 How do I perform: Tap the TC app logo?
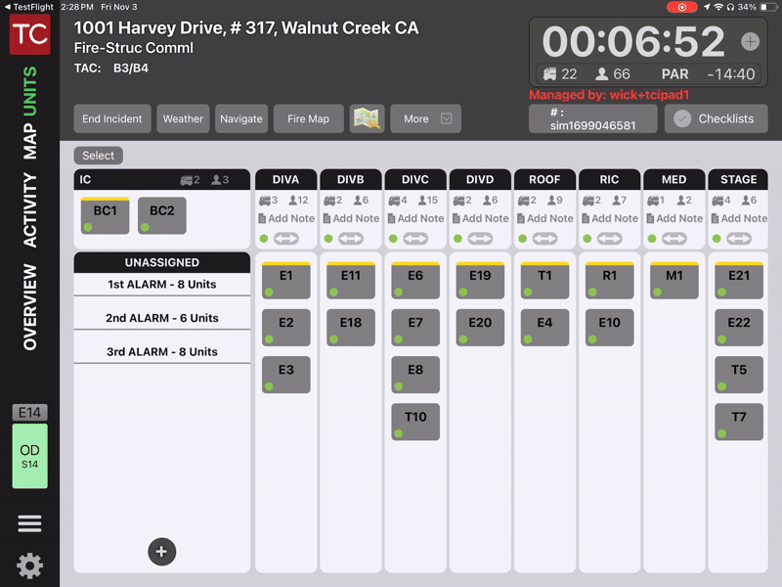[x=29, y=35]
